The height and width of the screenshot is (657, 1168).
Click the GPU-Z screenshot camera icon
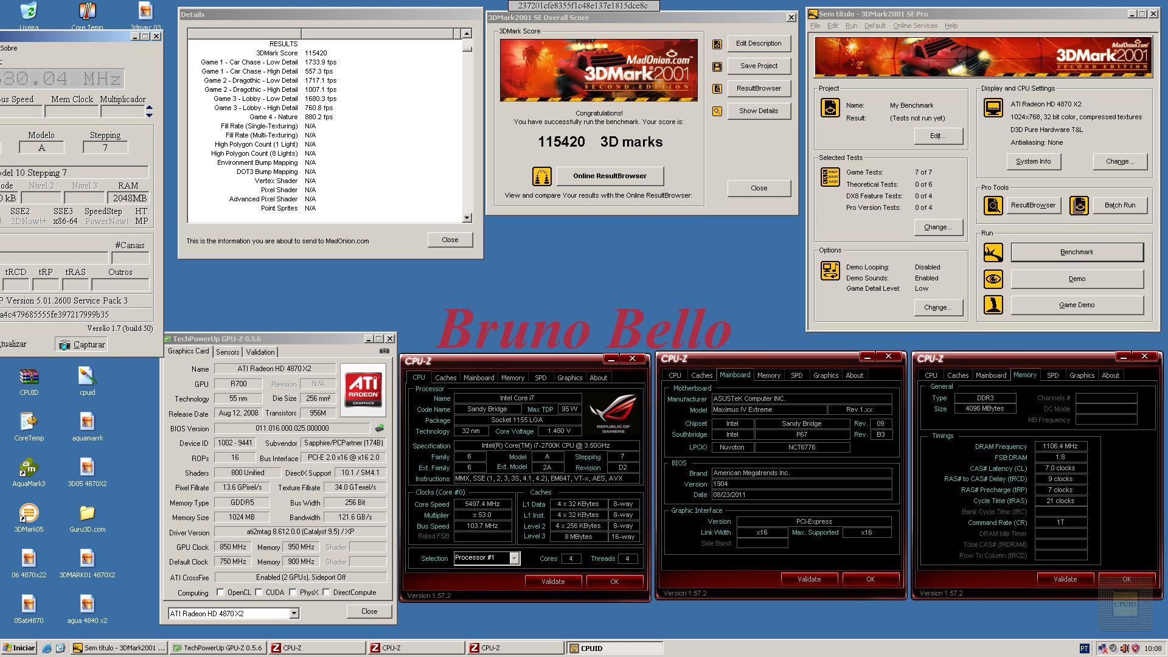384,351
